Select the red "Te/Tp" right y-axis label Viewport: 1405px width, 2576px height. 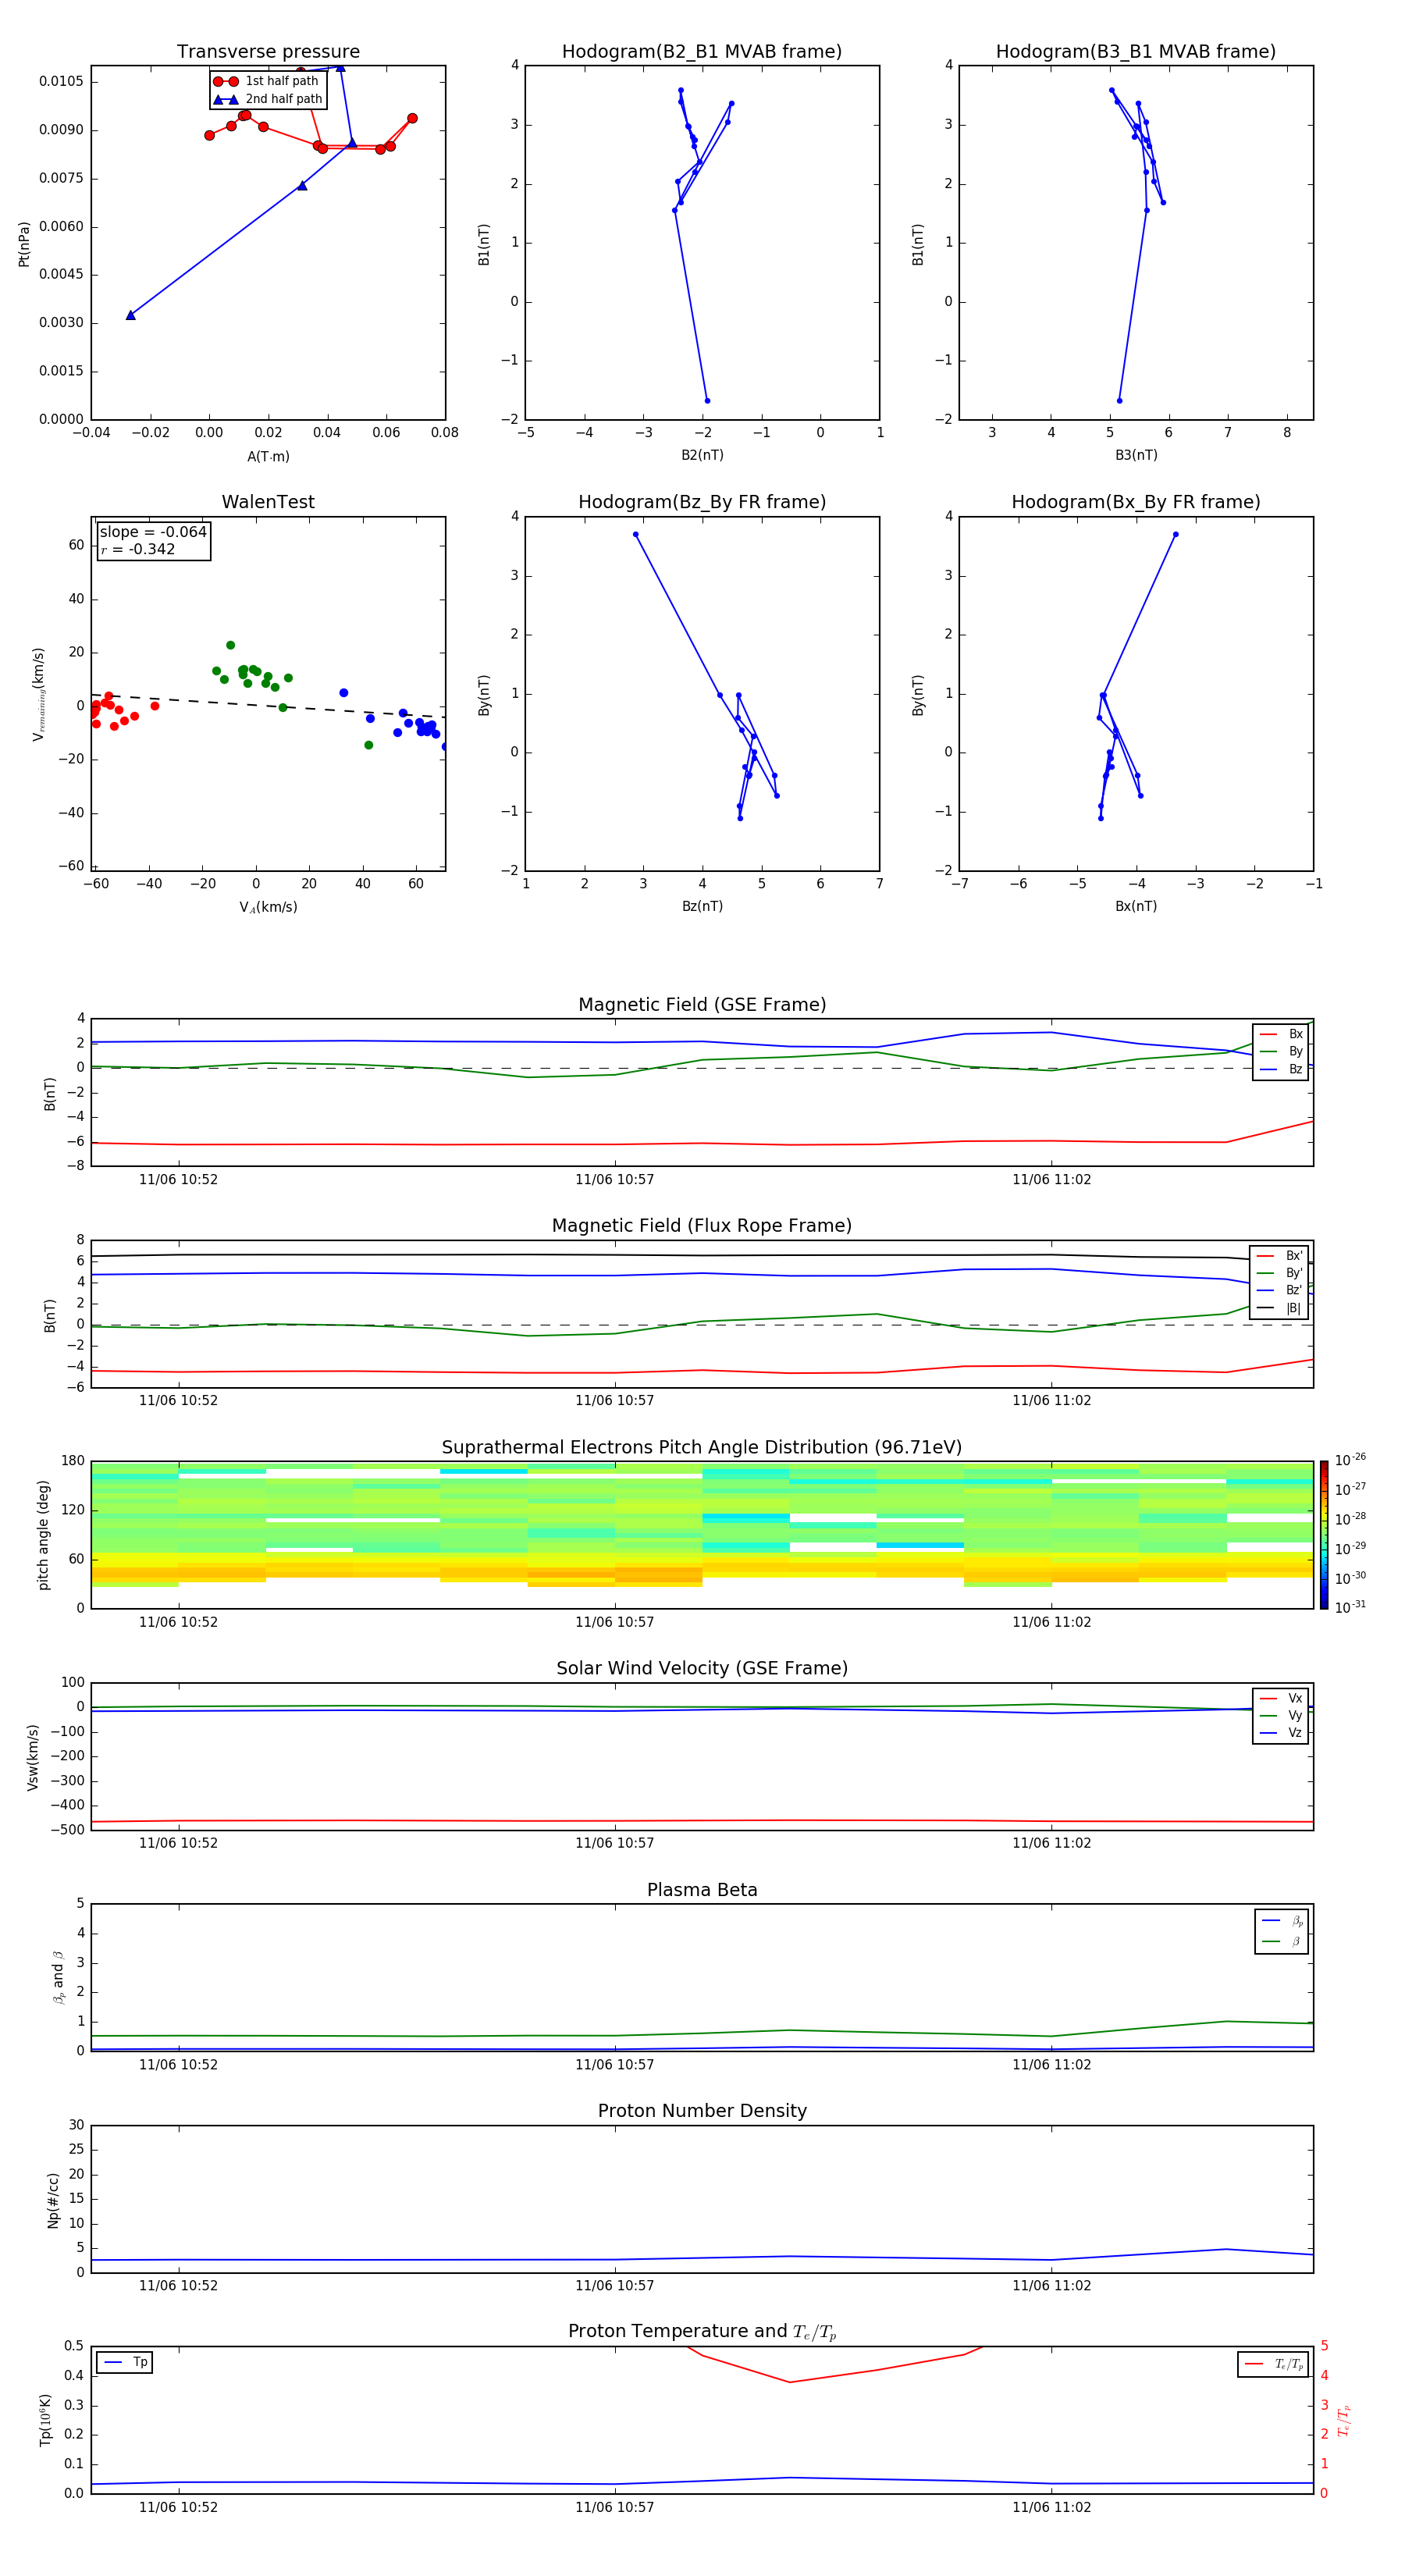tap(1343, 2420)
